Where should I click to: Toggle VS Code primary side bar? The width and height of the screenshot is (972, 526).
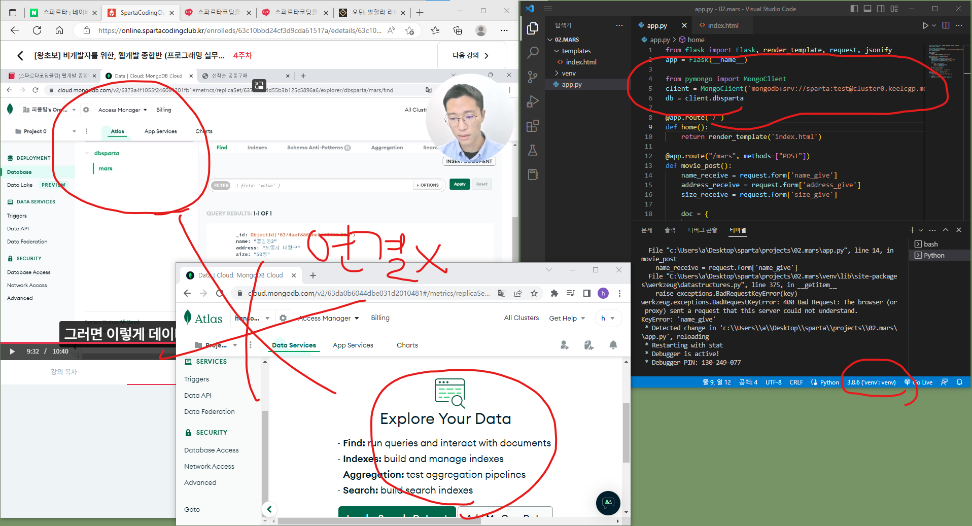tap(854, 9)
